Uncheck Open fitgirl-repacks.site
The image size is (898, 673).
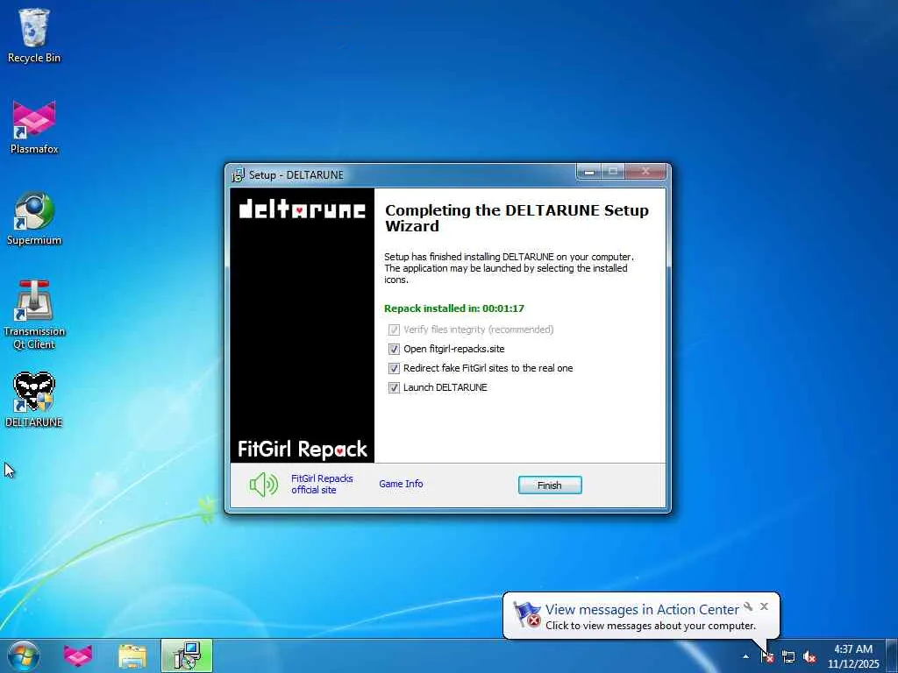[x=394, y=349]
